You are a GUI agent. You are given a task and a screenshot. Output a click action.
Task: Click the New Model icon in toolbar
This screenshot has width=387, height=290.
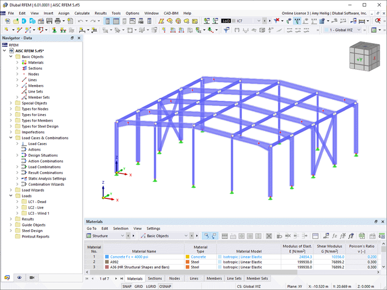coord(7,21)
